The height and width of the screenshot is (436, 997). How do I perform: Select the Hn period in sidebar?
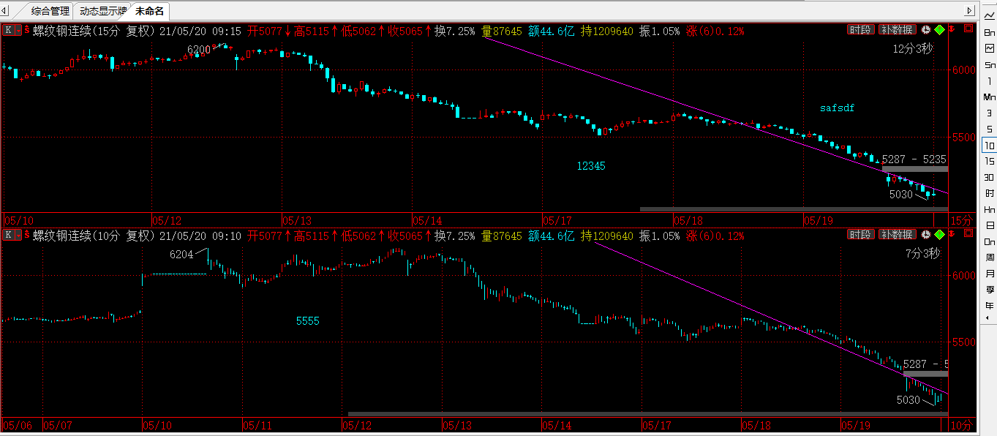[x=989, y=209]
